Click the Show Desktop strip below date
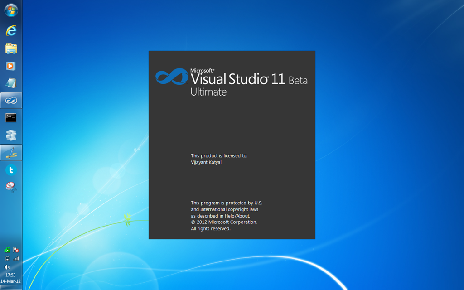Viewport: 464px width, 290px height. point(11,287)
